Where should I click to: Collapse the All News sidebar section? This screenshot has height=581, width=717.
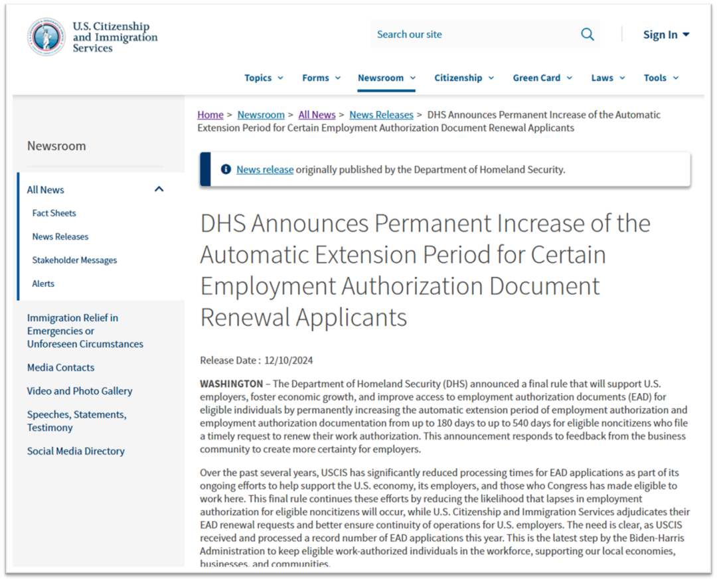[159, 189]
